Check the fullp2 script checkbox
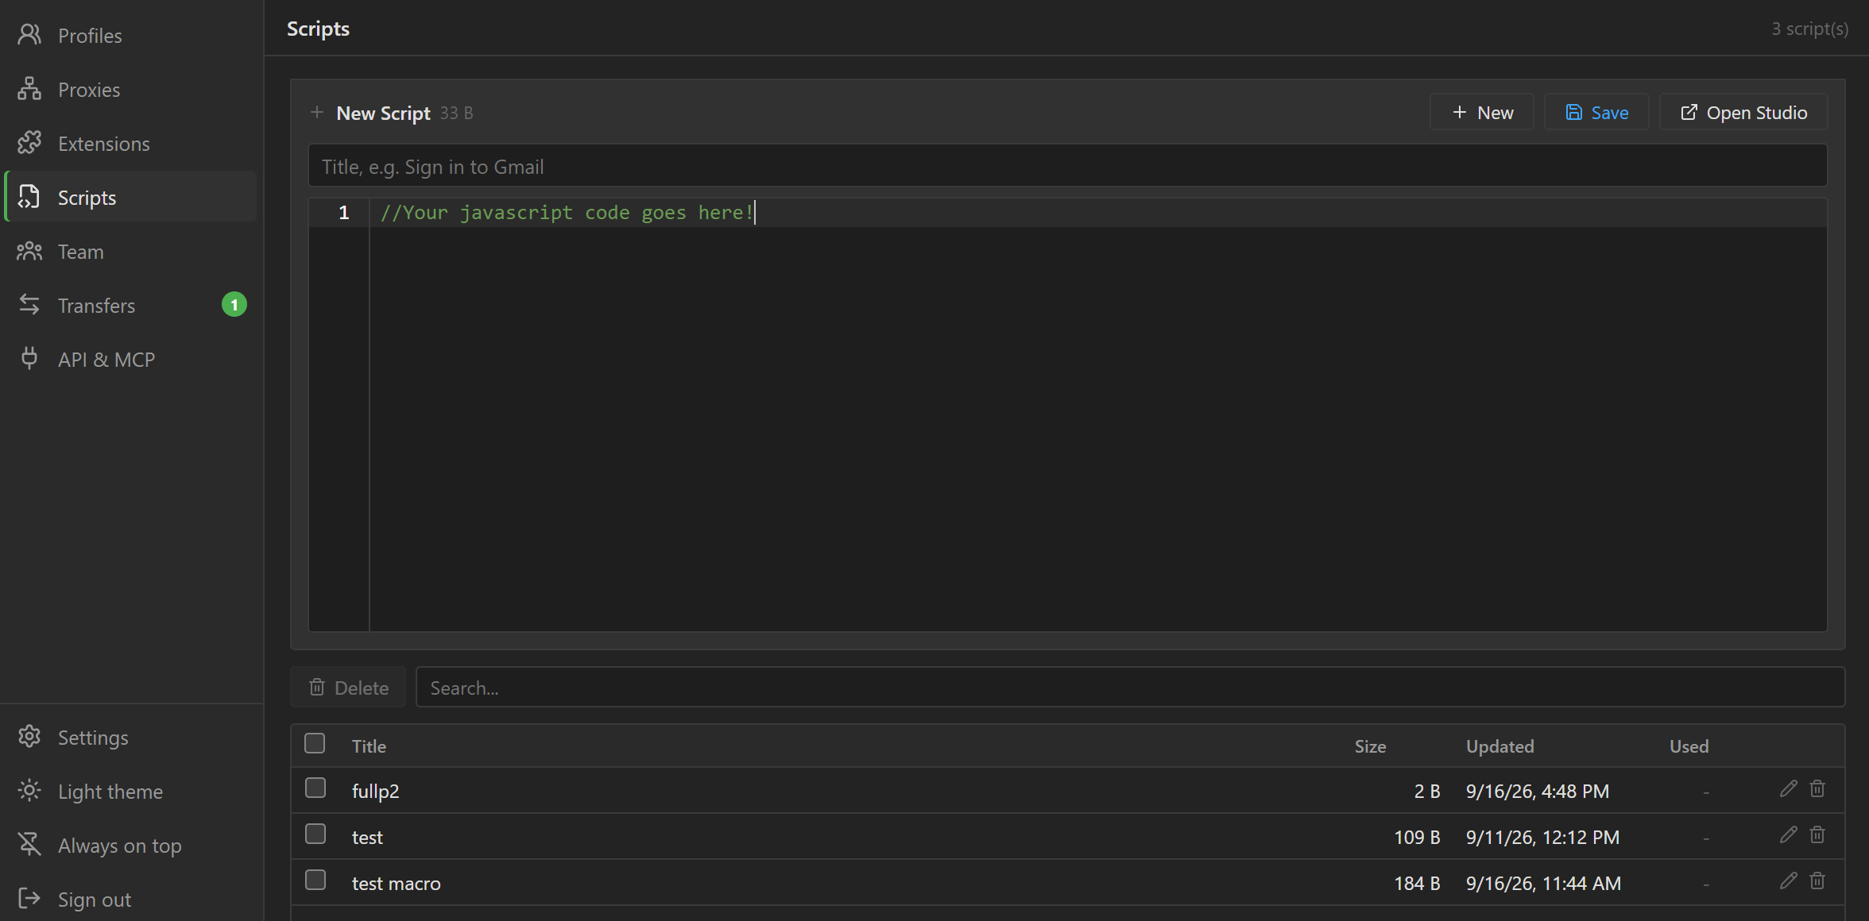 (x=315, y=788)
